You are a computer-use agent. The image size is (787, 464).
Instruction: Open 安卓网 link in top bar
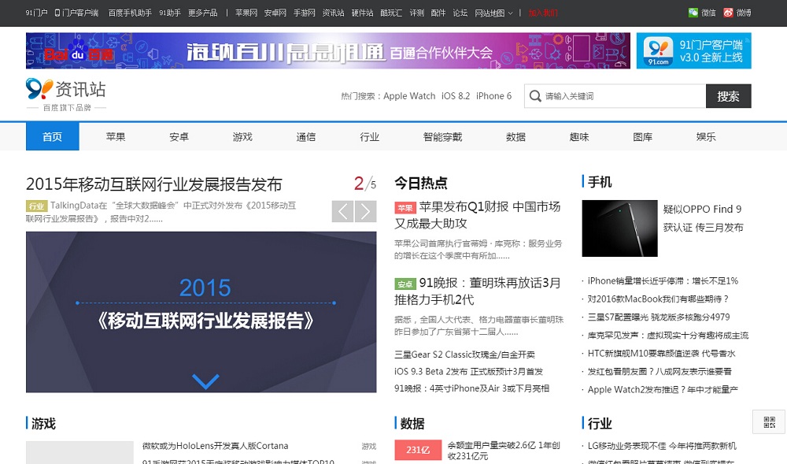point(275,13)
